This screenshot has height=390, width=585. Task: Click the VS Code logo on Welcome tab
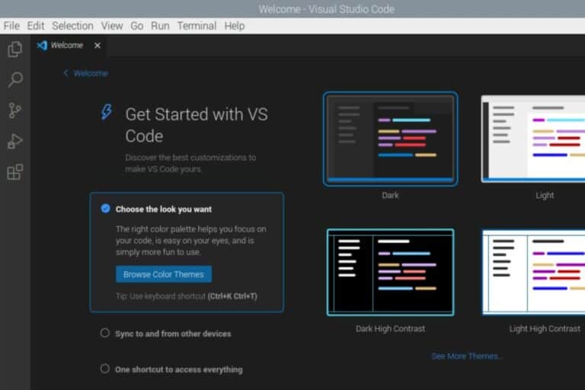[42, 46]
